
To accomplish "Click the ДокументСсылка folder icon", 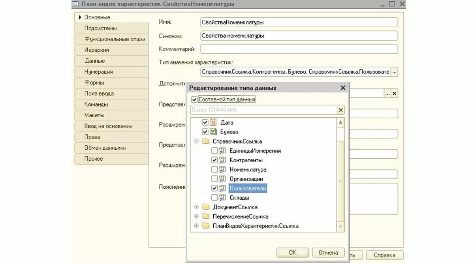I will 205,207.
